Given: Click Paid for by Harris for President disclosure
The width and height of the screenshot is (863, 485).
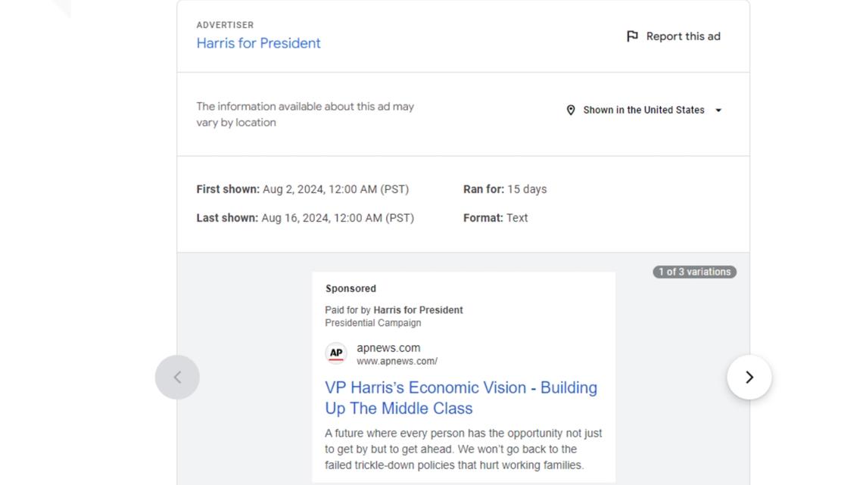Looking at the screenshot, I should pos(394,310).
